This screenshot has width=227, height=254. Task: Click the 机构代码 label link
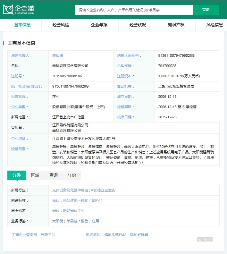pos(124,66)
